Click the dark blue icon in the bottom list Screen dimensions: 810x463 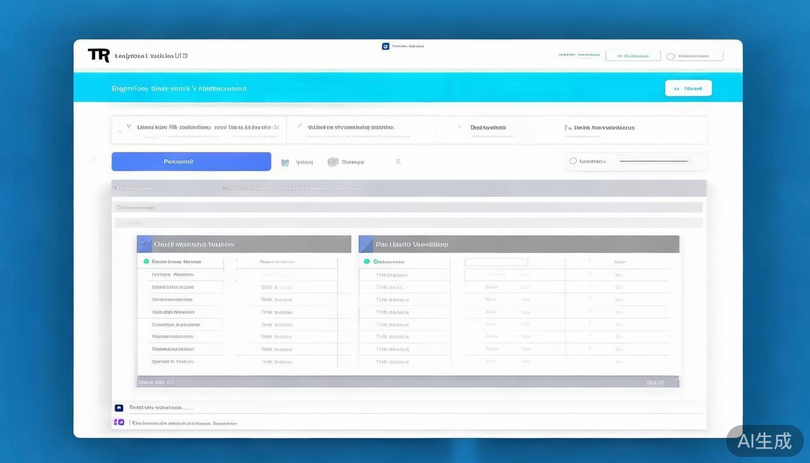click(x=119, y=408)
